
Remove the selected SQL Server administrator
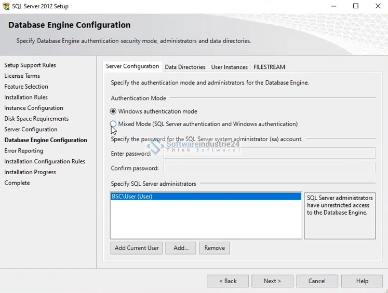click(x=214, y=248)
